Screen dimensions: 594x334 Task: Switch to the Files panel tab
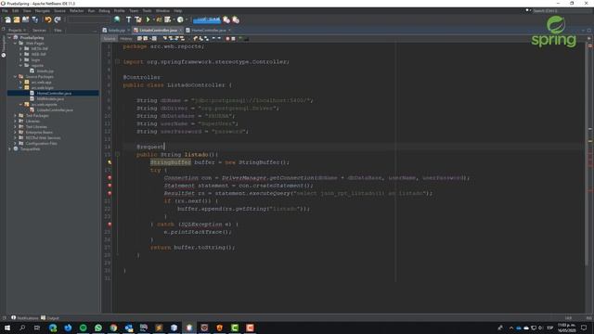(x=58, y=30)
